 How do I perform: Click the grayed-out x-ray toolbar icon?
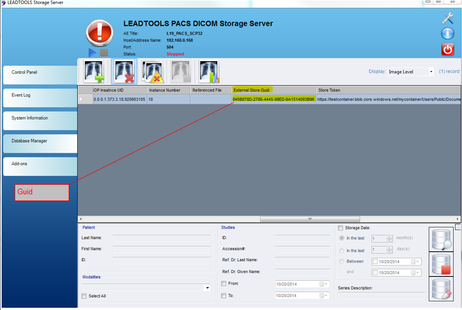(181, 71)
